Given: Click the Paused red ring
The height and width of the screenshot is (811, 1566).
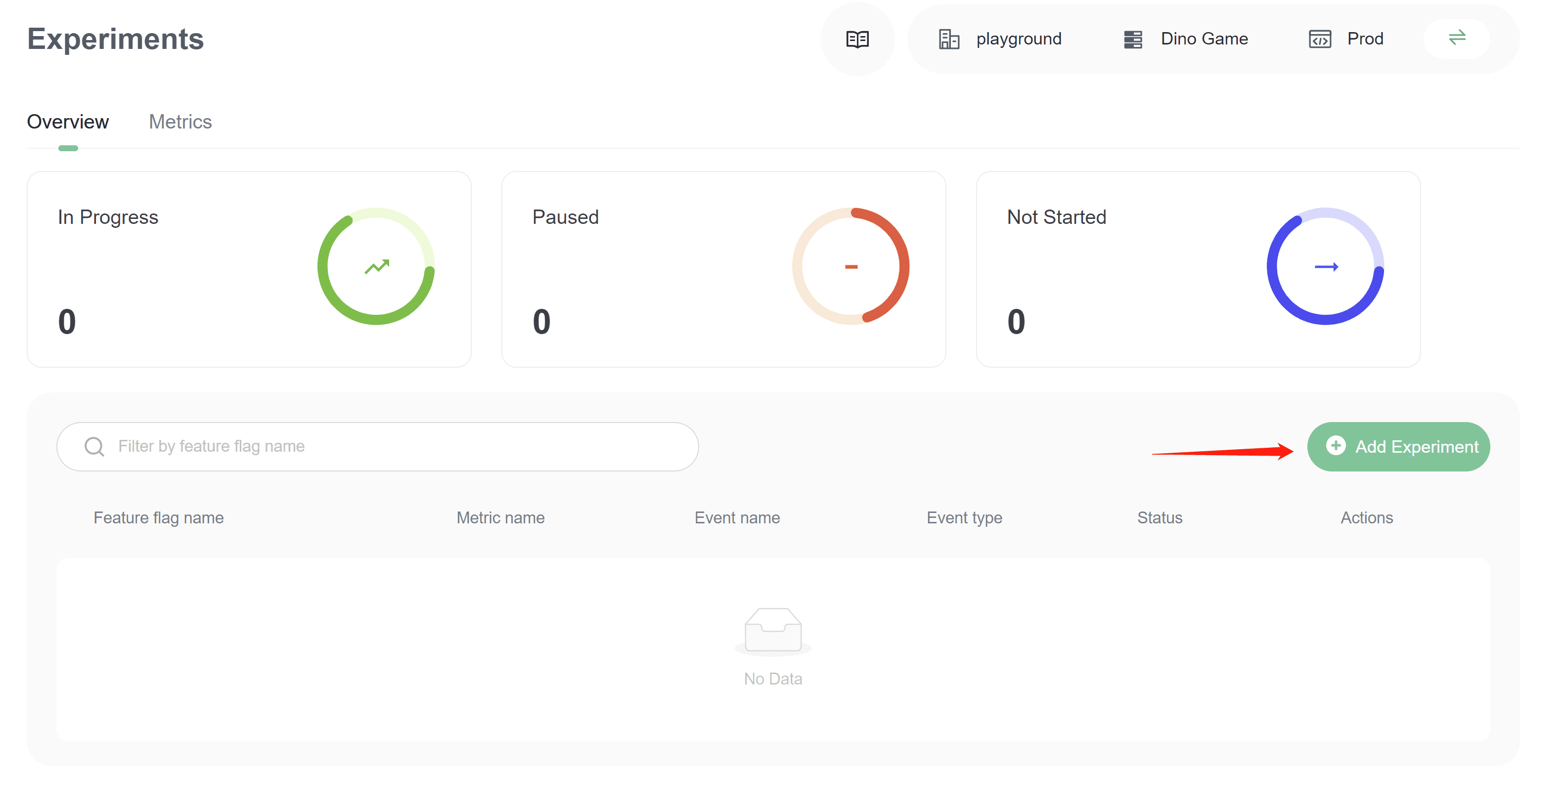Looking at the screenshot, I should point(850,266).
